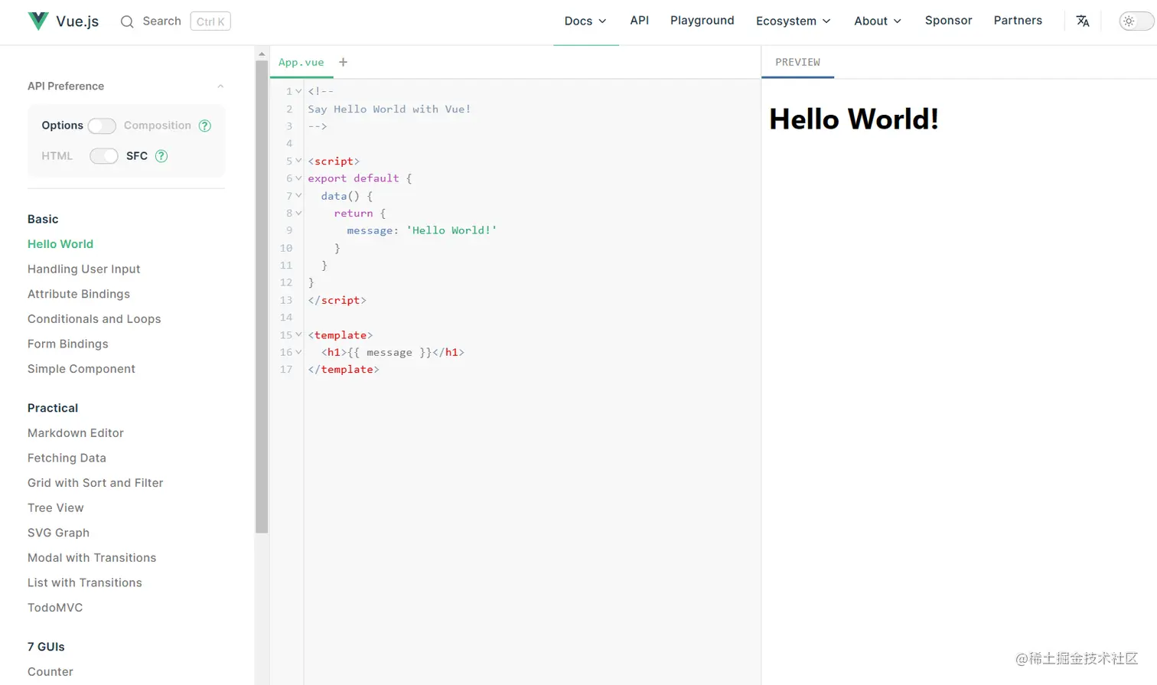Toggle the HTML/SFC switch
1157x685 pixels.
click(104, 156)
